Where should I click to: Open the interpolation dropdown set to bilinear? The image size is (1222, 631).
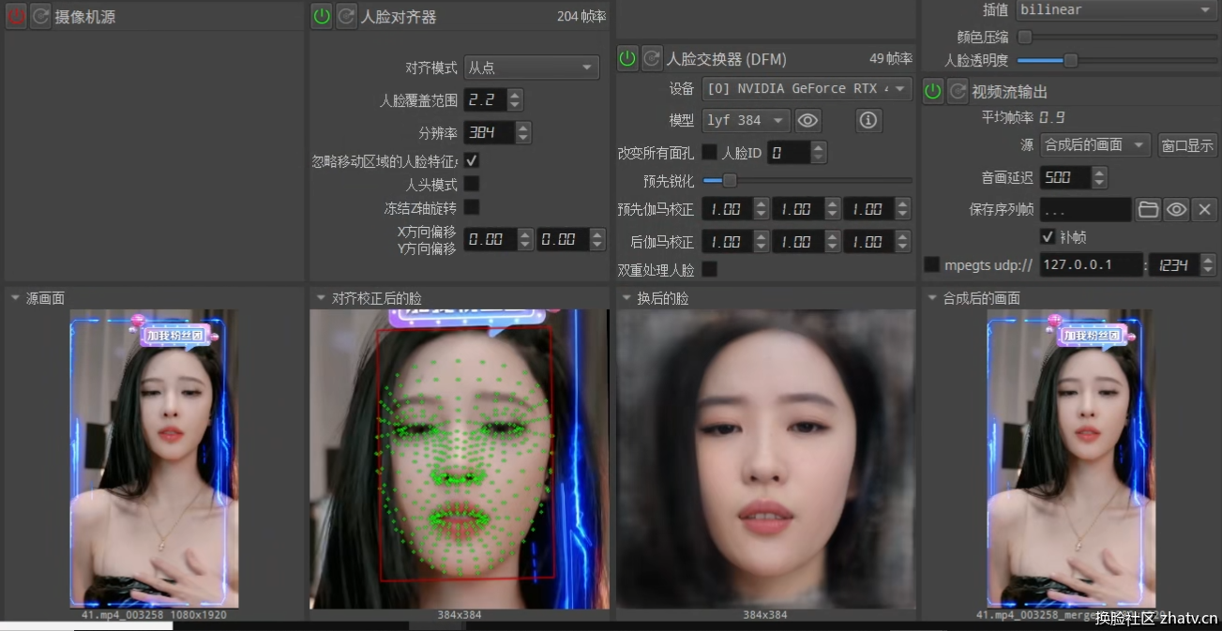1116,10
